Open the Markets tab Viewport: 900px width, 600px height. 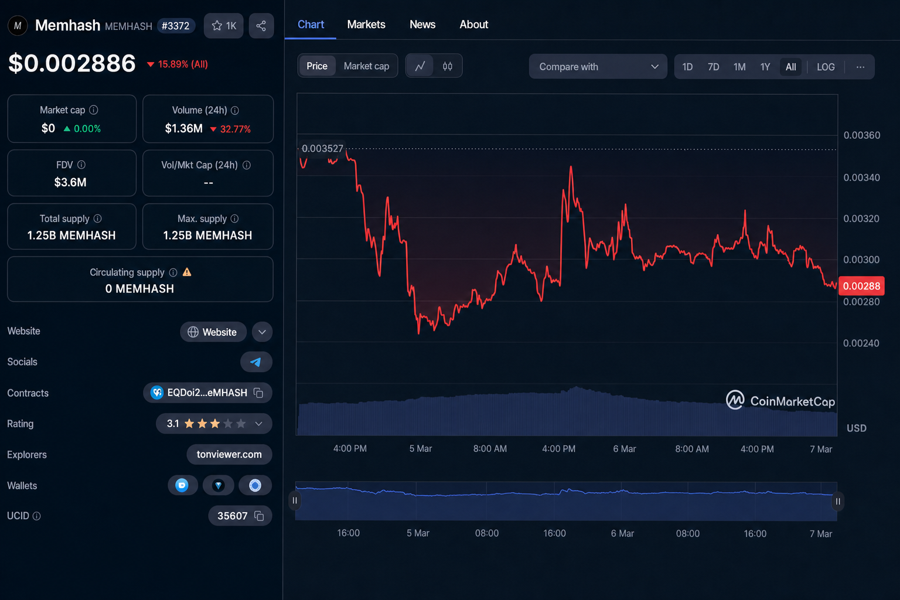click(366, 25)
